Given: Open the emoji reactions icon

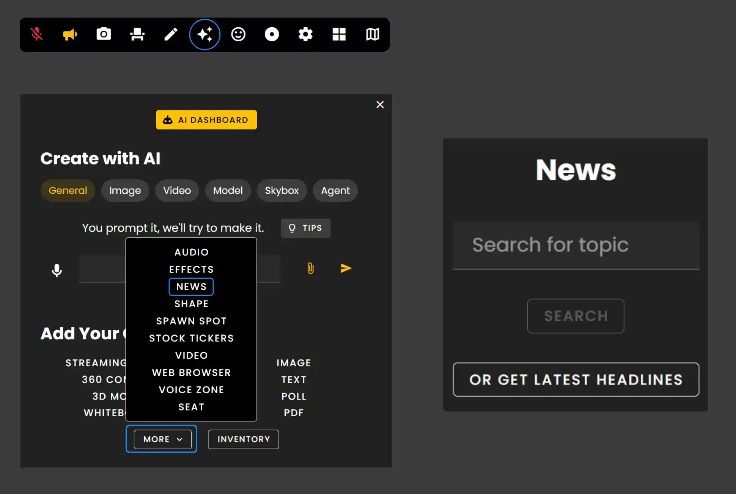Looking at the screenshot, I should 238,35.
